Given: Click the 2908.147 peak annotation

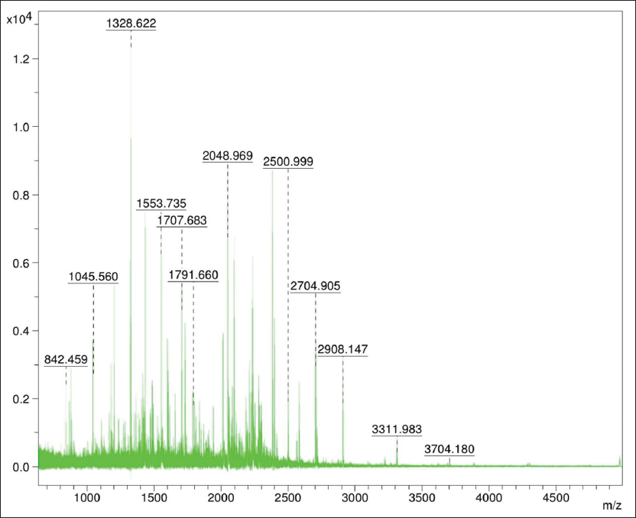Looking at the screenshot, I should click(x=342, y=349).
